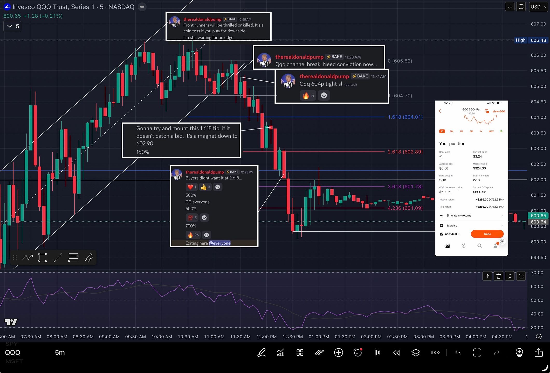Open the wavy-lines indicators icon in bottom toolbar

point(319,353)
